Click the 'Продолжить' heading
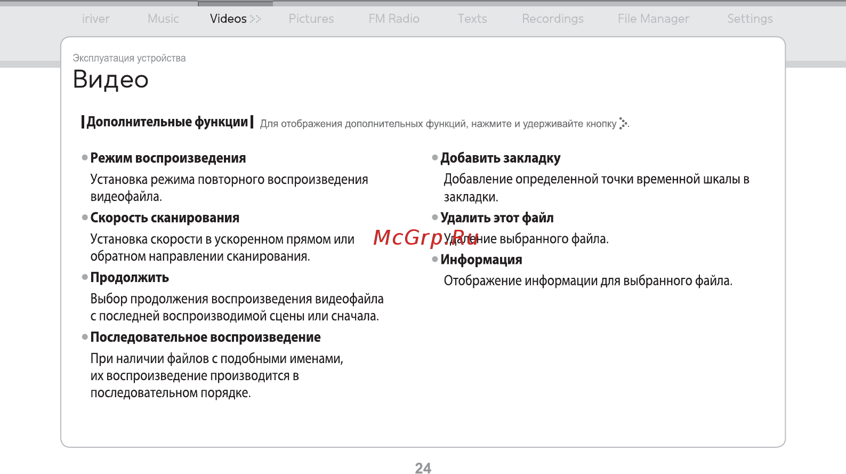This screenshot has height=474, width=846. tap(130, 278)
